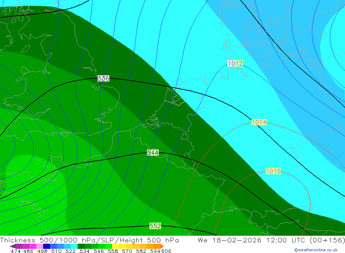Click the legend value 522
345x253 pixels.
tap(70, 251)
